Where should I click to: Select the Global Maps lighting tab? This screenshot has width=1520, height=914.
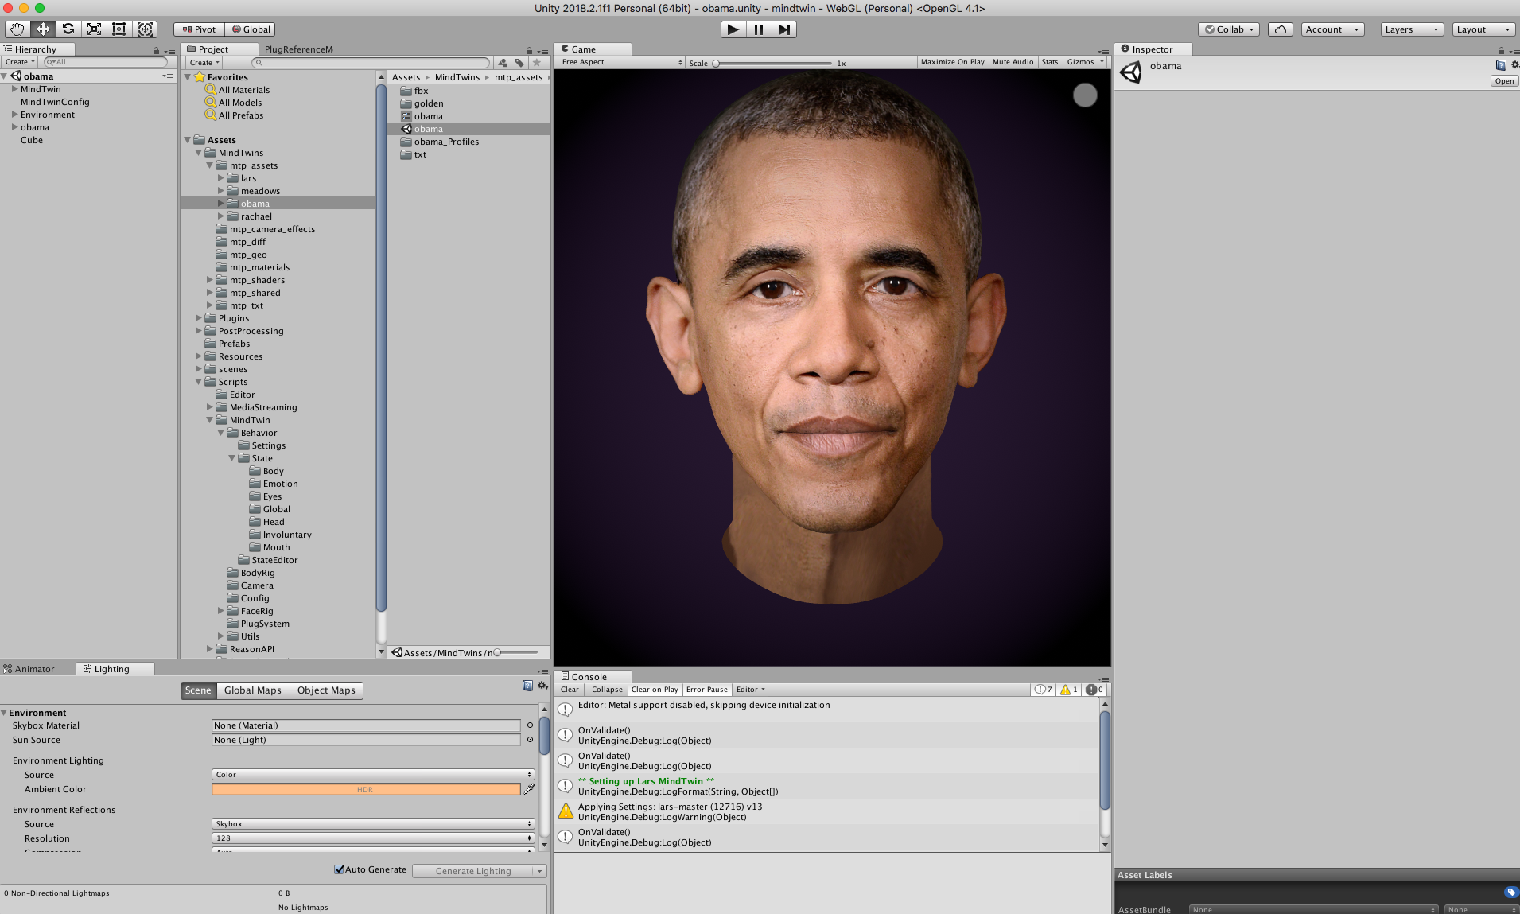click(x=252, y=690)
